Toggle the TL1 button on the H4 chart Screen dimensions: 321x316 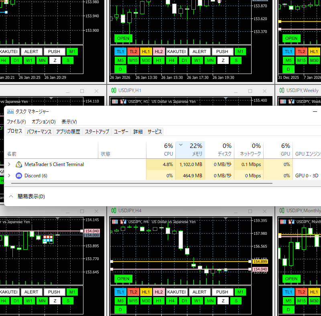point(120,292)
